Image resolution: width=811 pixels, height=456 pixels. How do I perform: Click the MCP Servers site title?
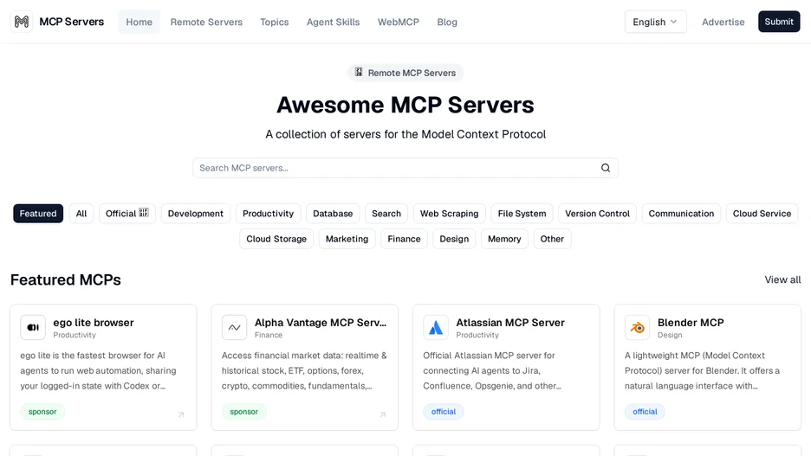[71, 22]
